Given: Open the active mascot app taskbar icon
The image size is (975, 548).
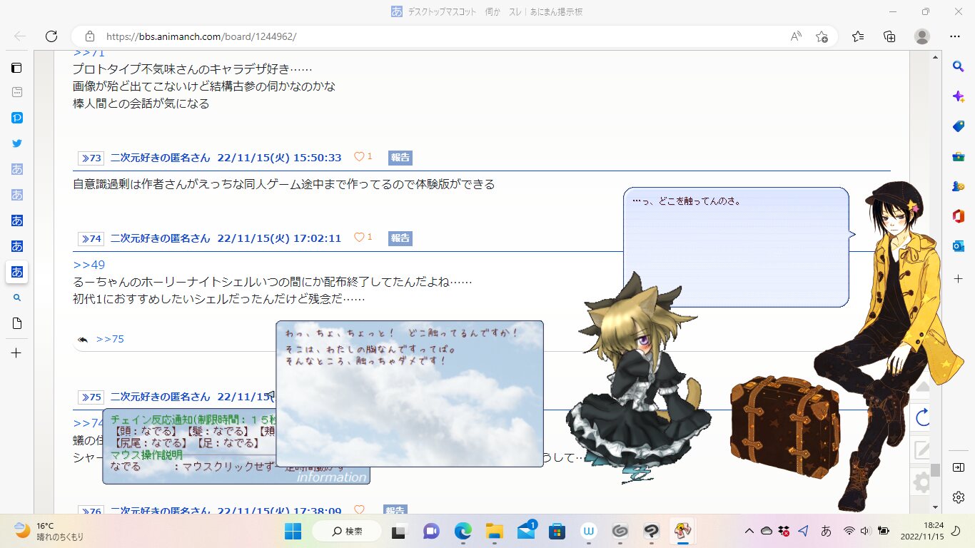Looking at the screenshot, I should (x=683, y=531).
